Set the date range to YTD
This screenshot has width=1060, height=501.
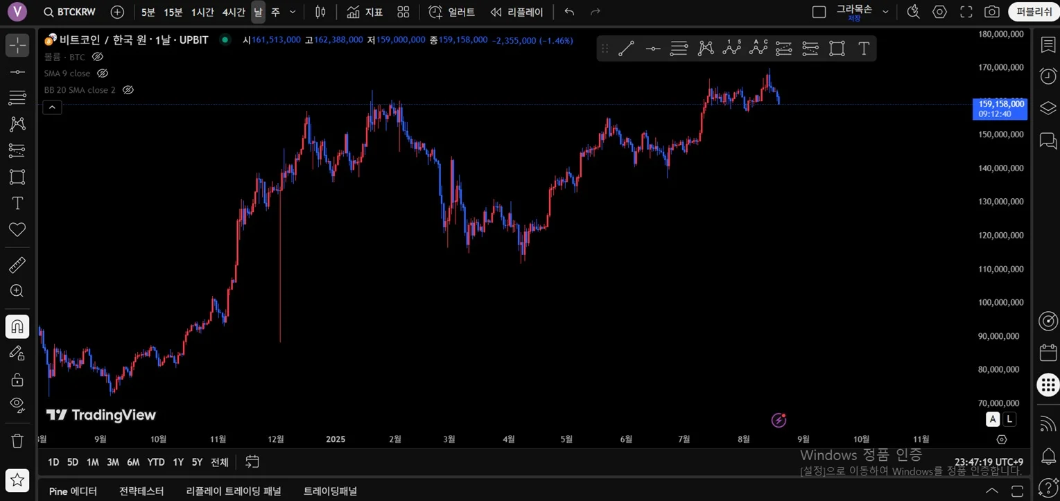click(156, 462)
